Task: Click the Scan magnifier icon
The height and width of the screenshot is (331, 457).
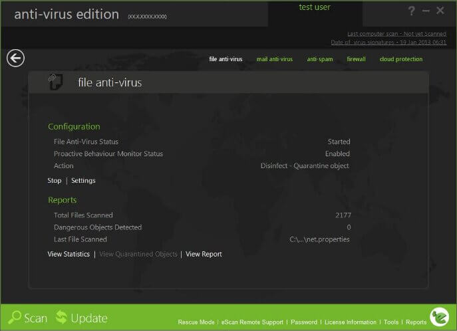Action: coord(14,318)
